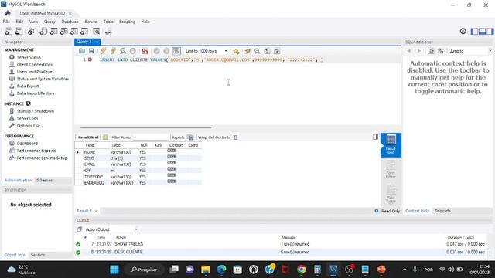Screen dimensions: 495x278
Task: Open the File menu
Action: point(6,22)
